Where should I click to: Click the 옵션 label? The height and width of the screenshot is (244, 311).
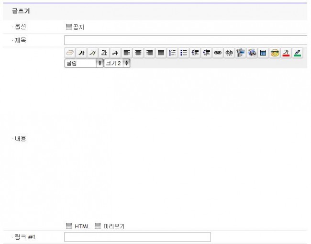(21, 27)
